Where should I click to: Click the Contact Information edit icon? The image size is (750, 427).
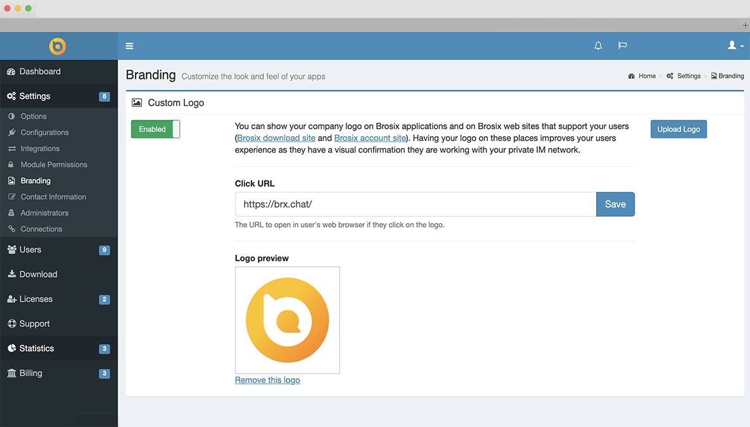12,196
